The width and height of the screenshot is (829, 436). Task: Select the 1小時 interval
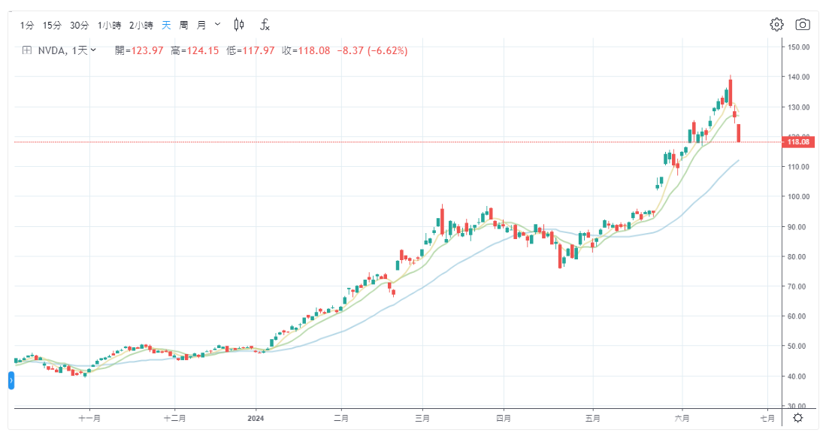coord(110,25)
